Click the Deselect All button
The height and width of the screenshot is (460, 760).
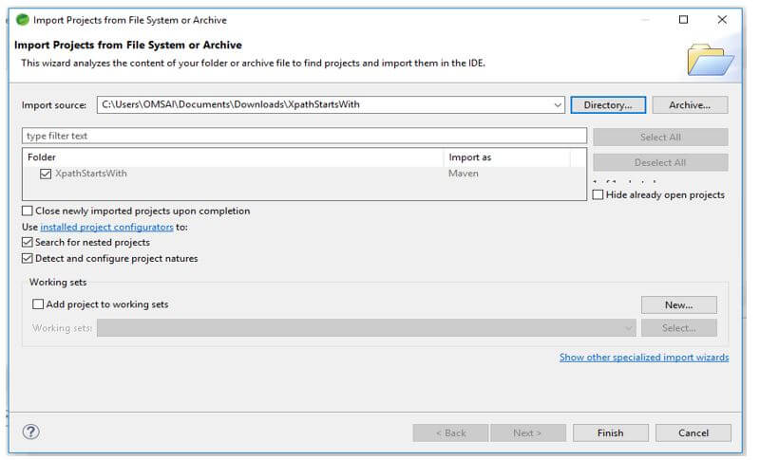(x=660, y=162)
